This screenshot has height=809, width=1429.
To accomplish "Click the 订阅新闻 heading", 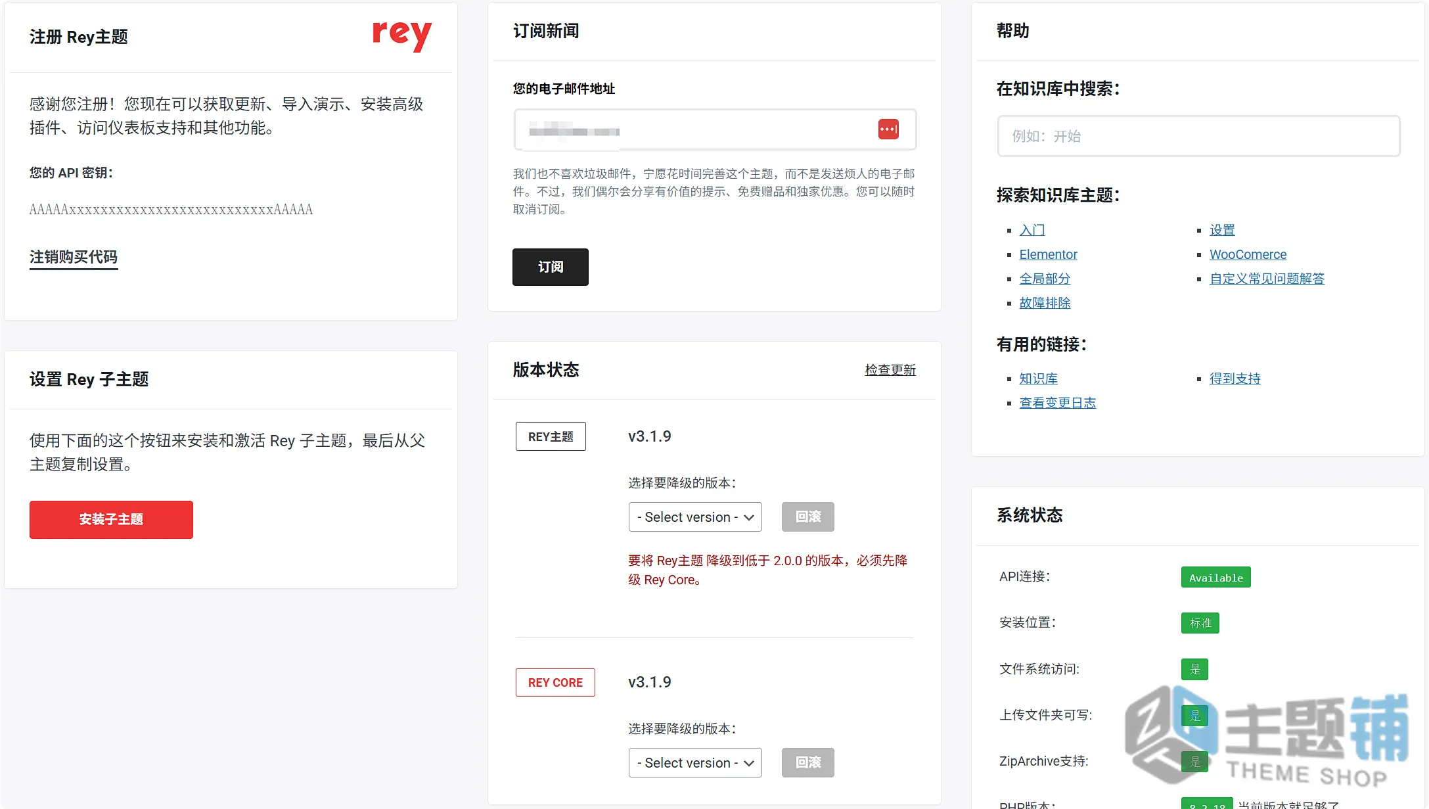I will pos(545,31).
